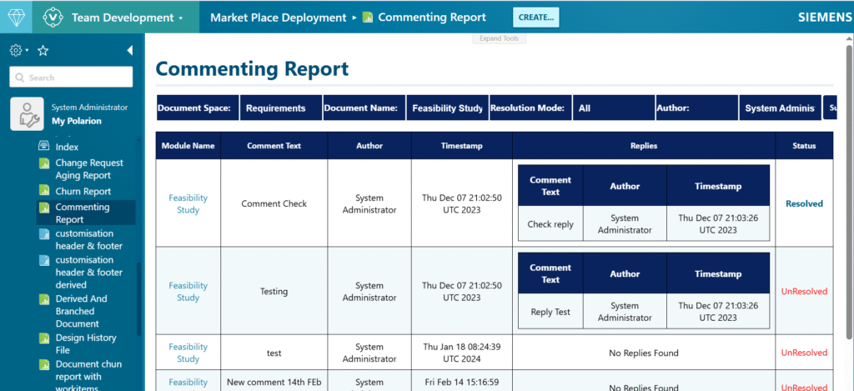Select Derived And Branched Document in sidebar
This screenshot has width=854, height=391.
point(81,311)
